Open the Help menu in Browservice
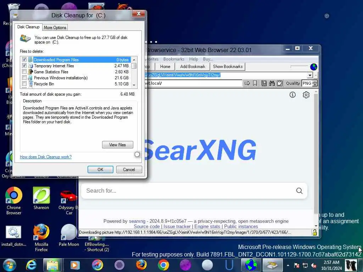 coord(194,59)
